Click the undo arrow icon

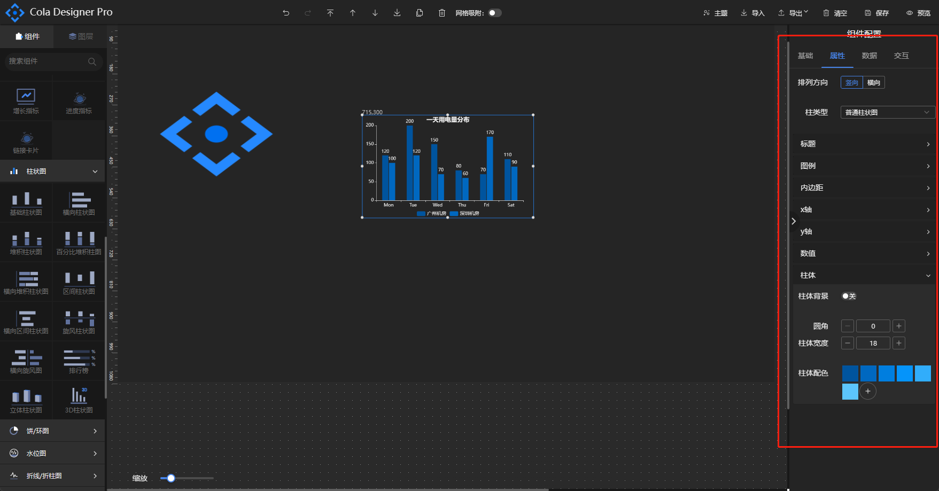(286, 13)
